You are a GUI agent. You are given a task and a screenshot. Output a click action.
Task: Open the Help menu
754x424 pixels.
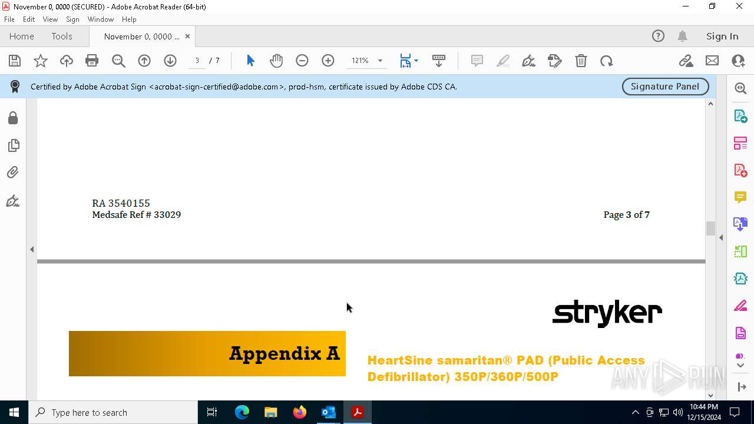click(x=129, y=19)
